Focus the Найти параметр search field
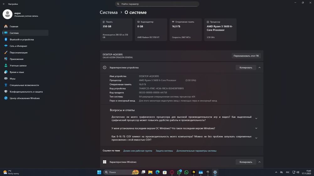This screenshot has width=314, height=176. [x=157, y=4]
